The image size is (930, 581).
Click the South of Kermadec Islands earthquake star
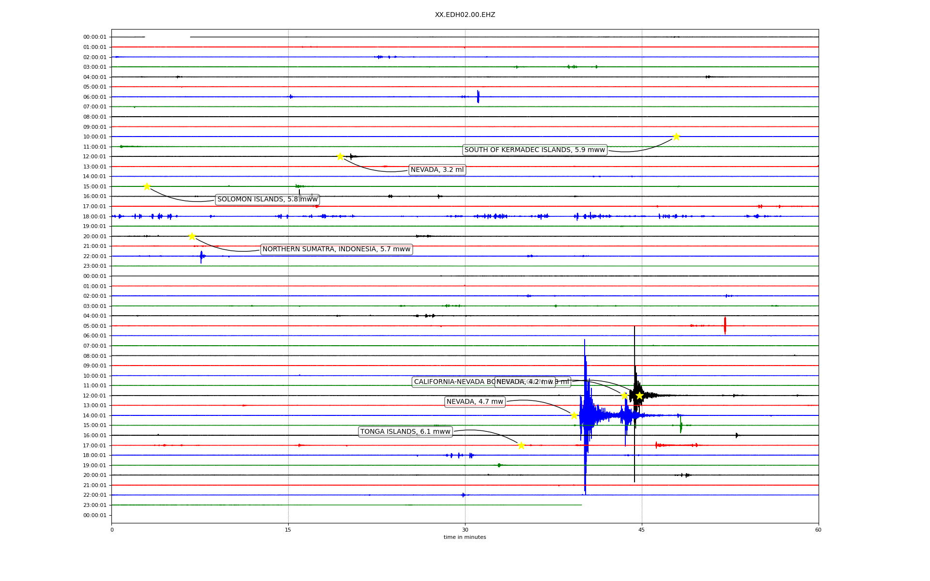(x=676, y=137)
